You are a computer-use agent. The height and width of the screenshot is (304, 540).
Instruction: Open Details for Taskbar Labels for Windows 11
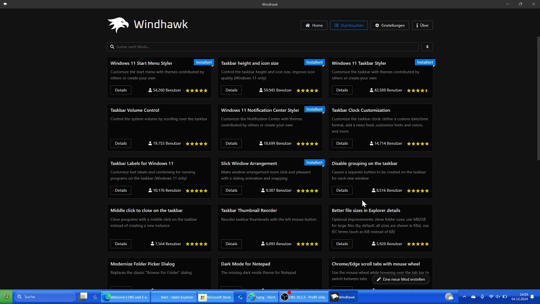click(120, 191)
